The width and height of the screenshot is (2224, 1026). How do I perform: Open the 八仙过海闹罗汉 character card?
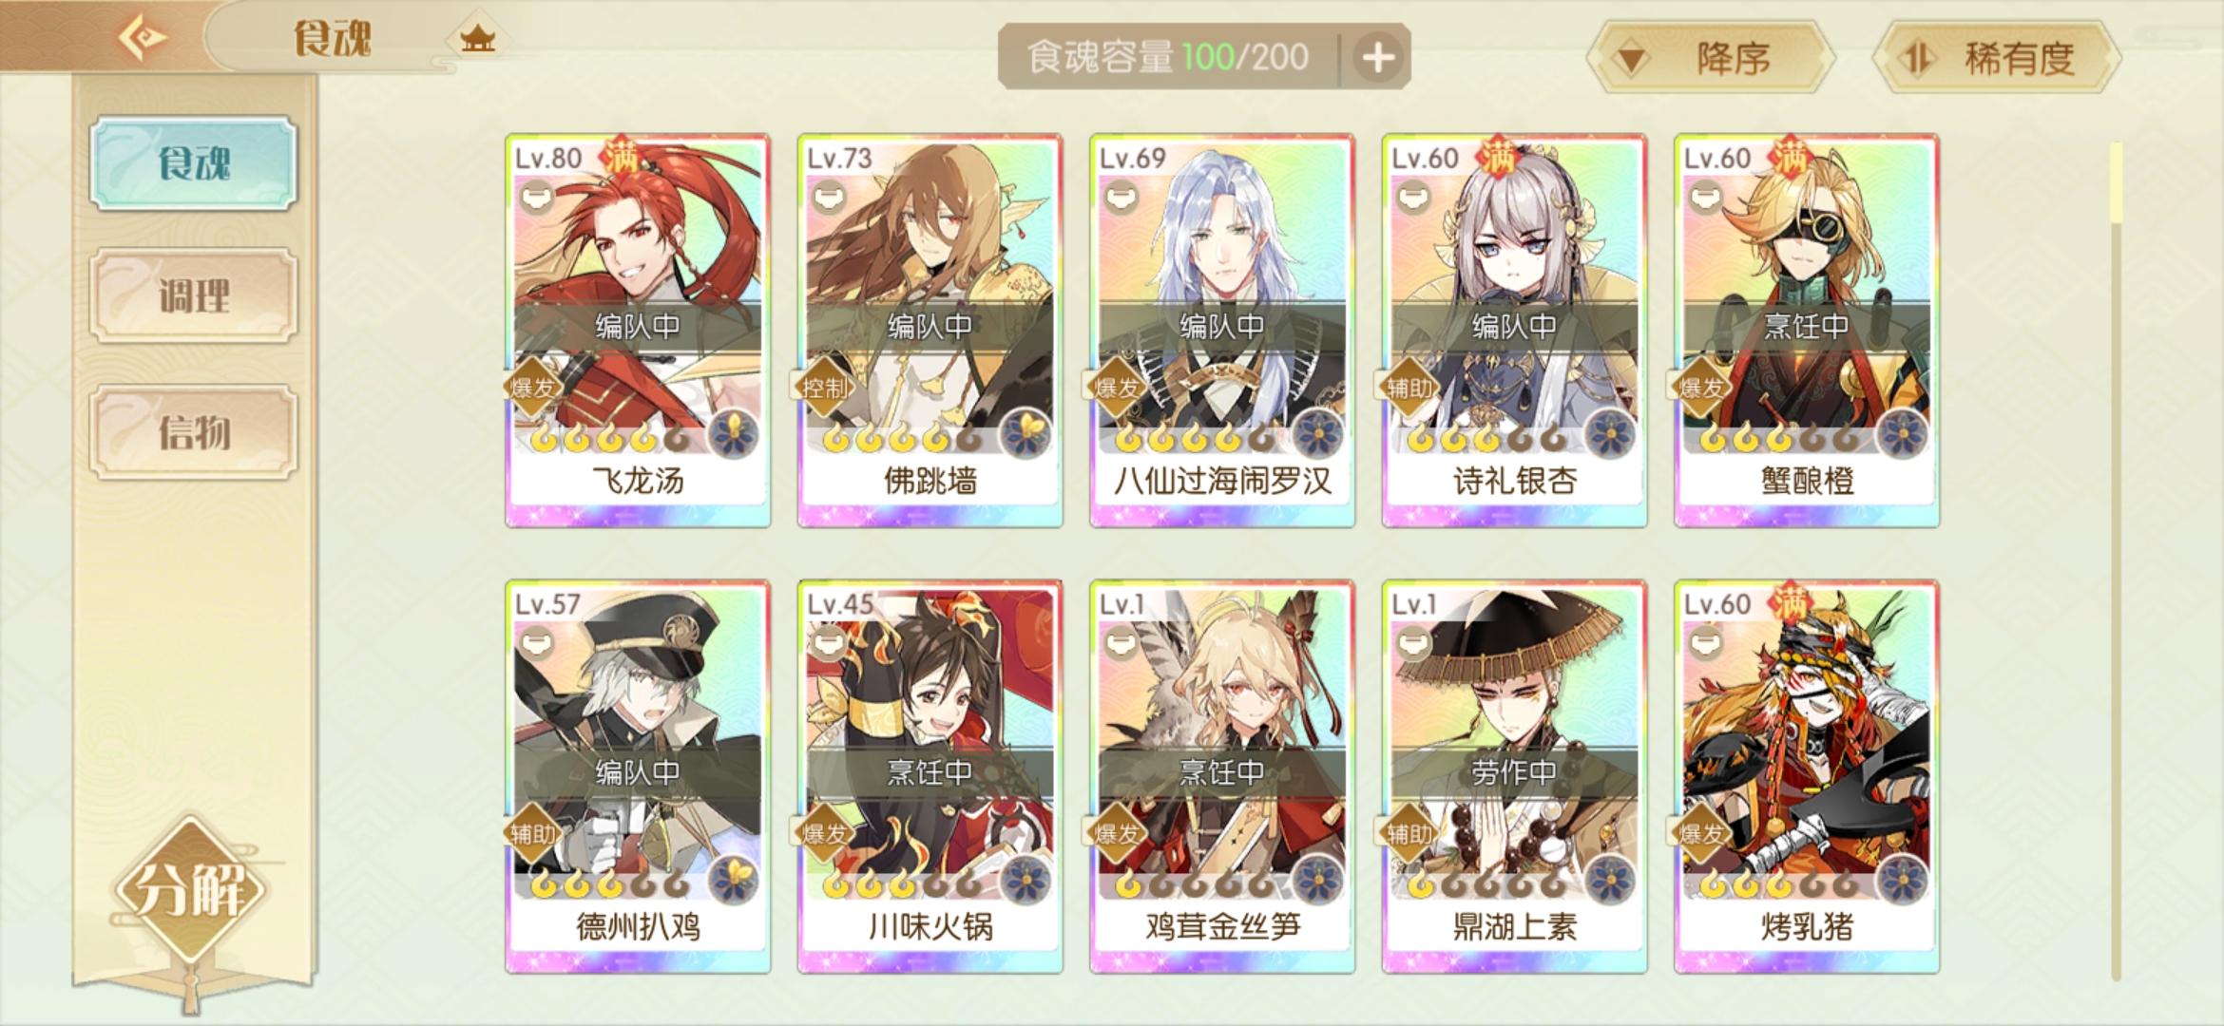(1222, 331)
